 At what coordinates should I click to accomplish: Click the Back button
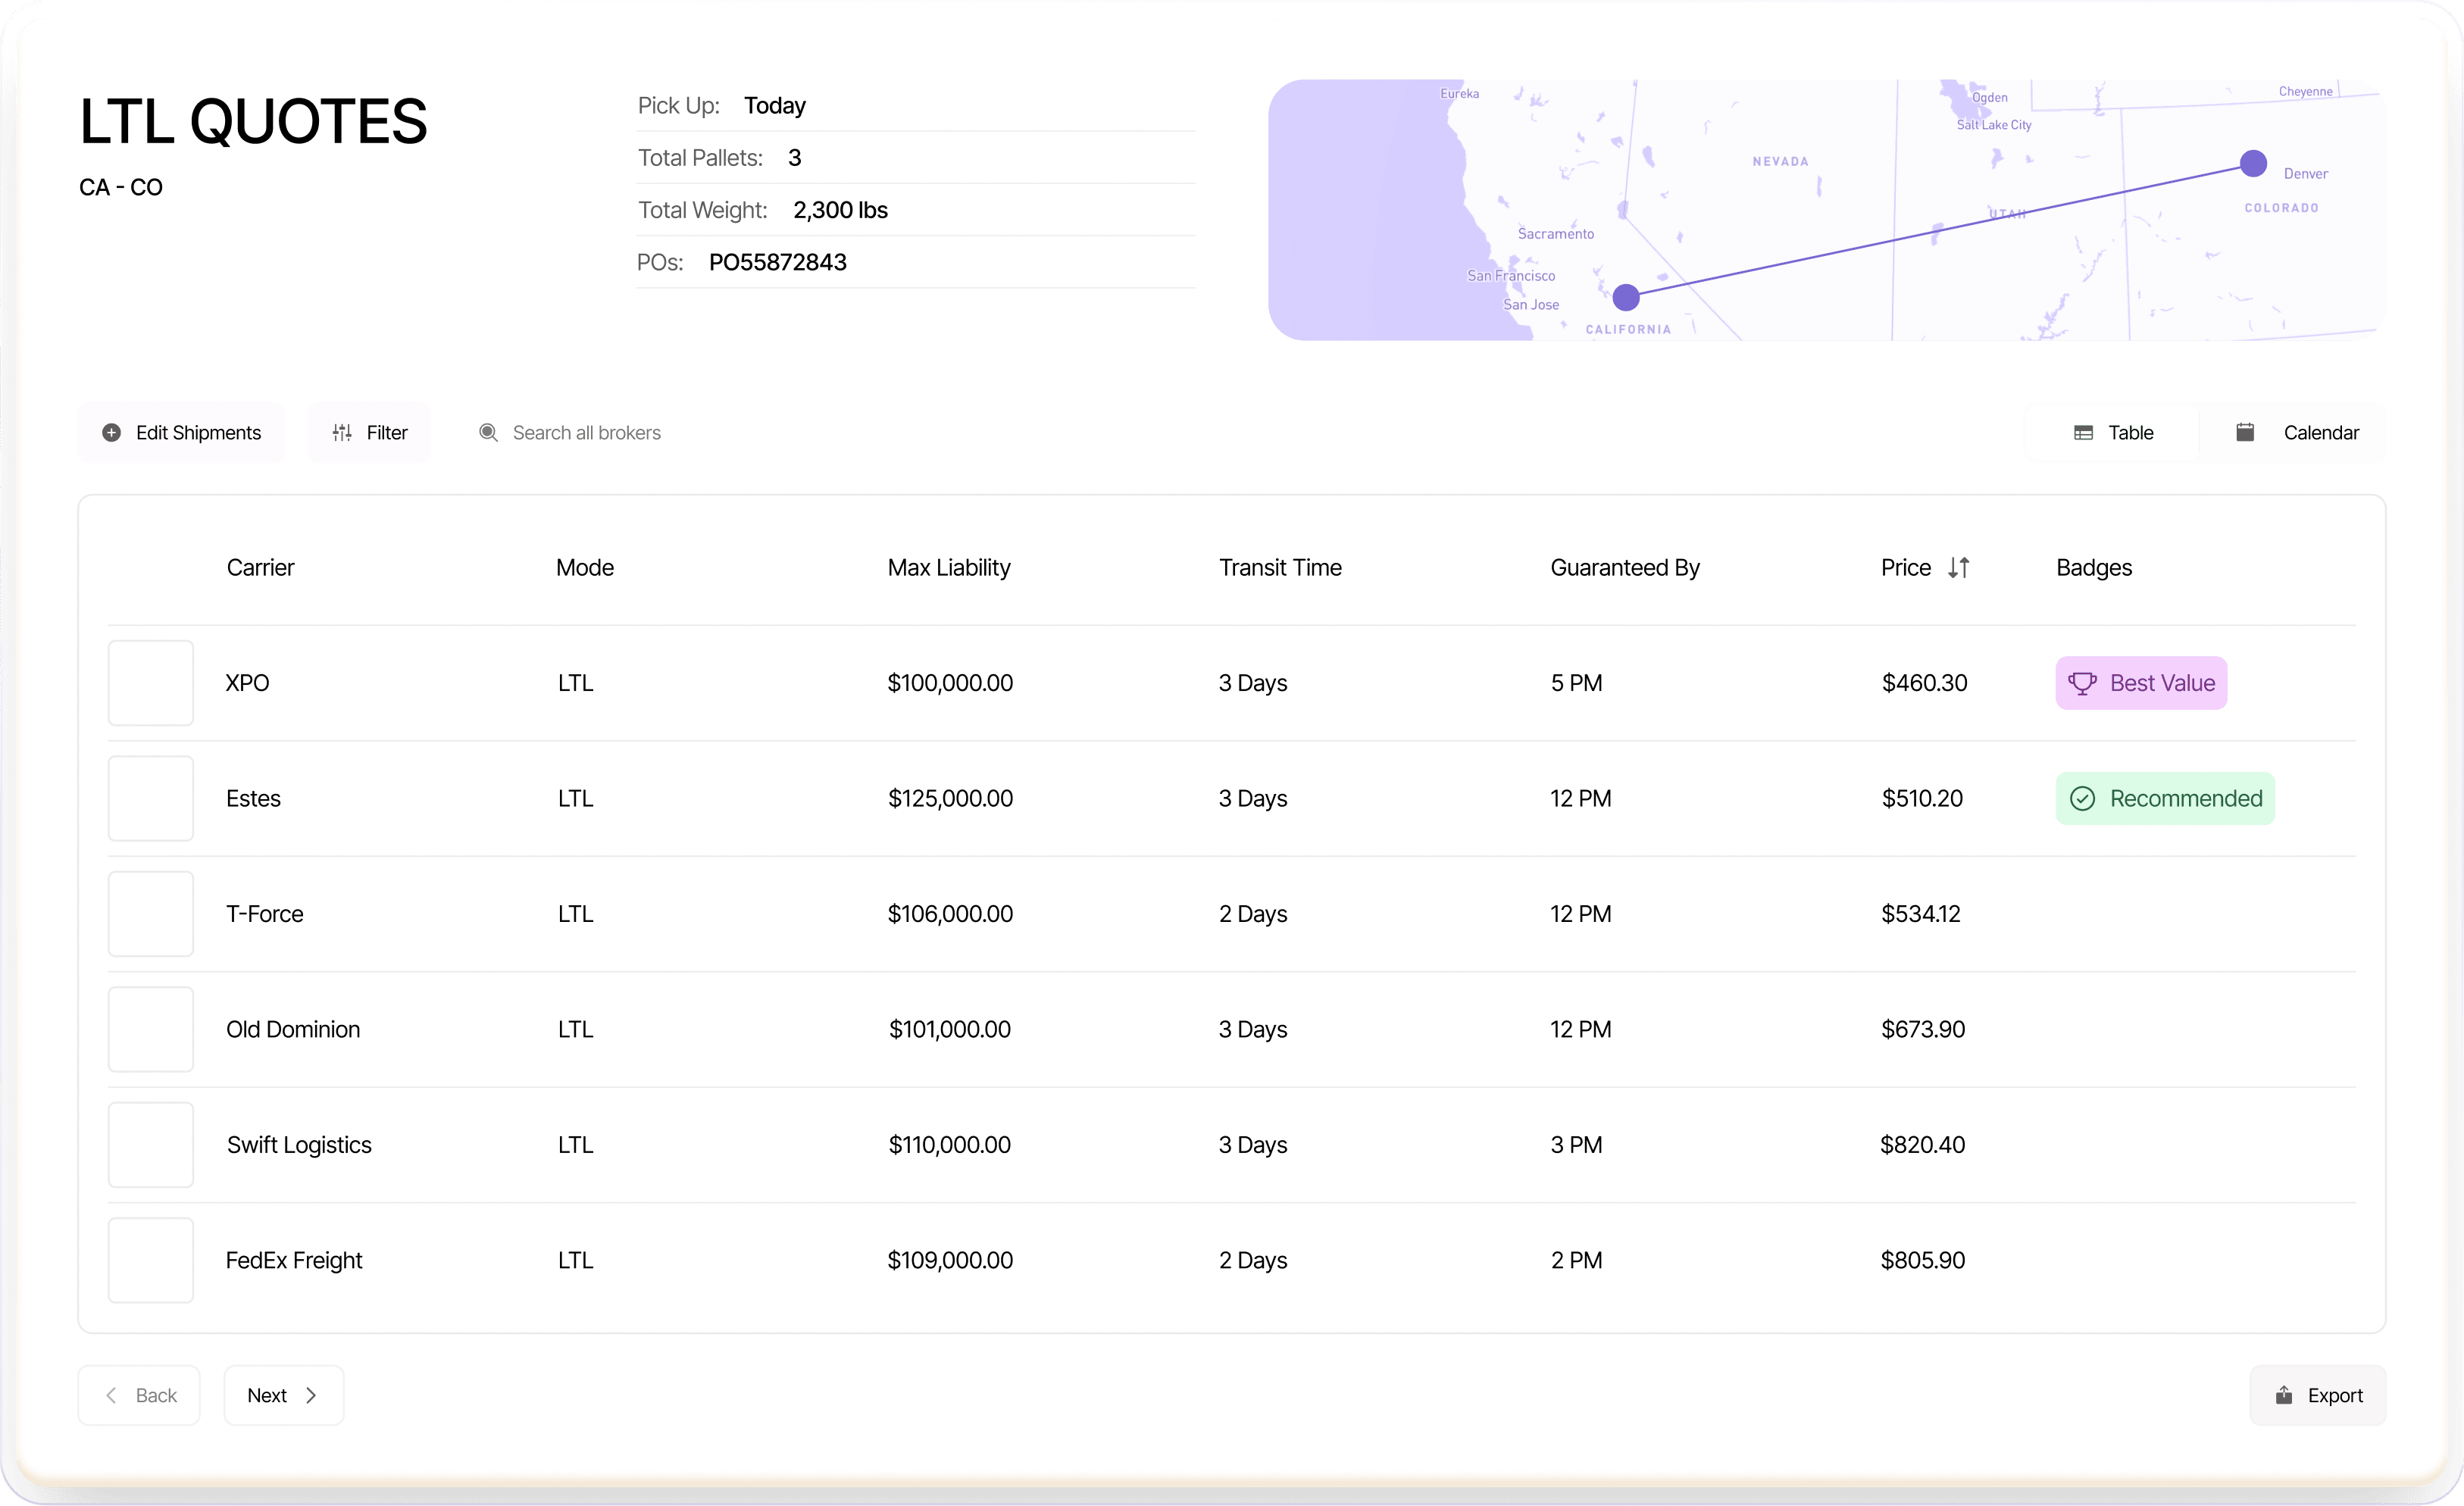[139, 1395]
